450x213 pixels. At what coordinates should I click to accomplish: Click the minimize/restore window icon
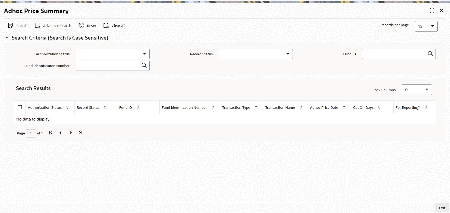point(432,11)
